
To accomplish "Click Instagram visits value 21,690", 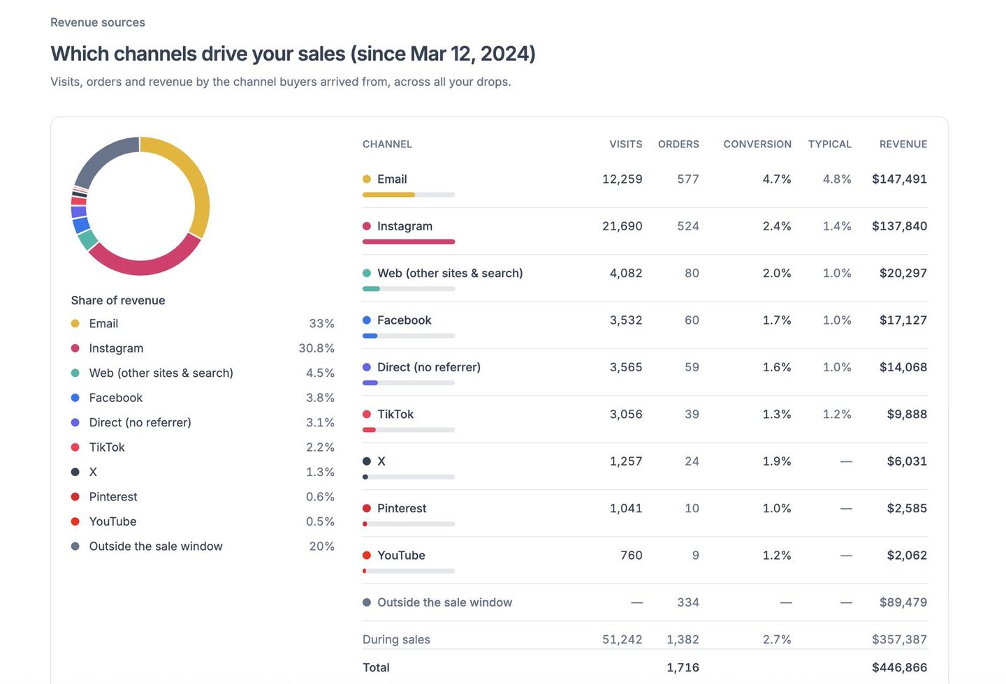I will [622, 226].
